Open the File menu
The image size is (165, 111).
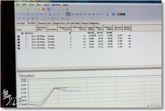pos(18,4)
